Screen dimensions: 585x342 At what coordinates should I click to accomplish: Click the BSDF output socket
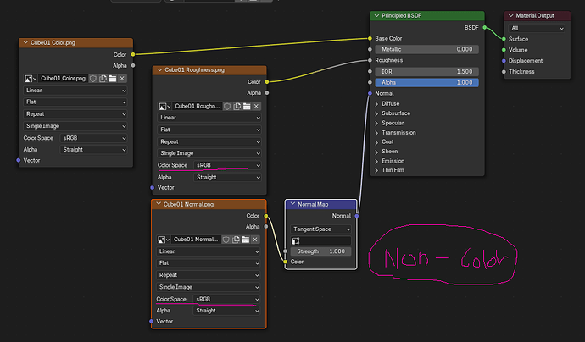[x=485, y=27]
